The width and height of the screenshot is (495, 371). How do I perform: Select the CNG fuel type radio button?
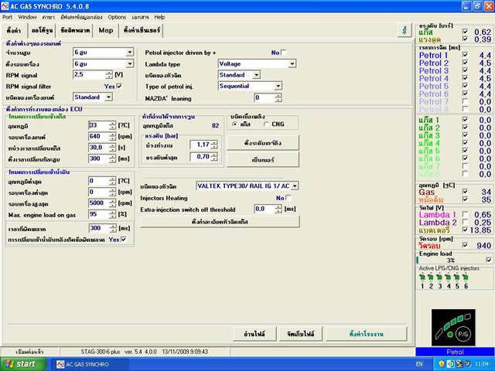pyautogui.click(x=267, y=124)
